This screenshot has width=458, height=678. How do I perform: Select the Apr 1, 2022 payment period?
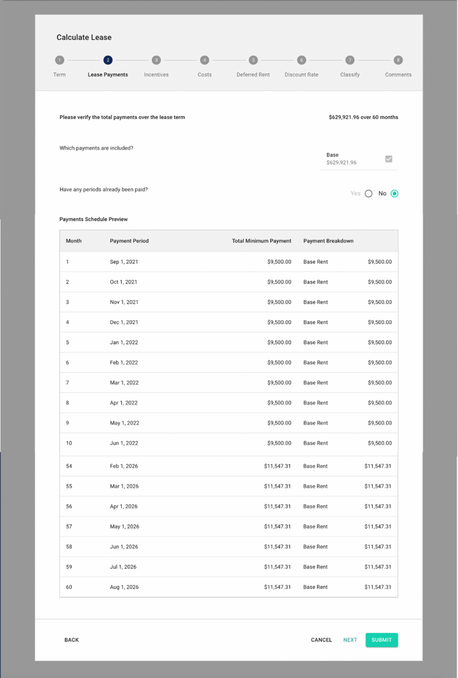[124, 403]
